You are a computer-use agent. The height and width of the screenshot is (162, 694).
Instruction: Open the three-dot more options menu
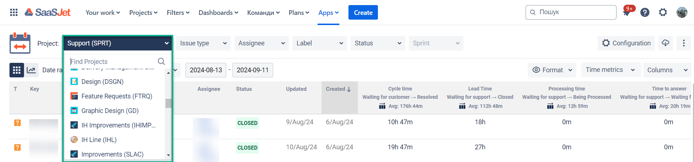coord(684,43)
